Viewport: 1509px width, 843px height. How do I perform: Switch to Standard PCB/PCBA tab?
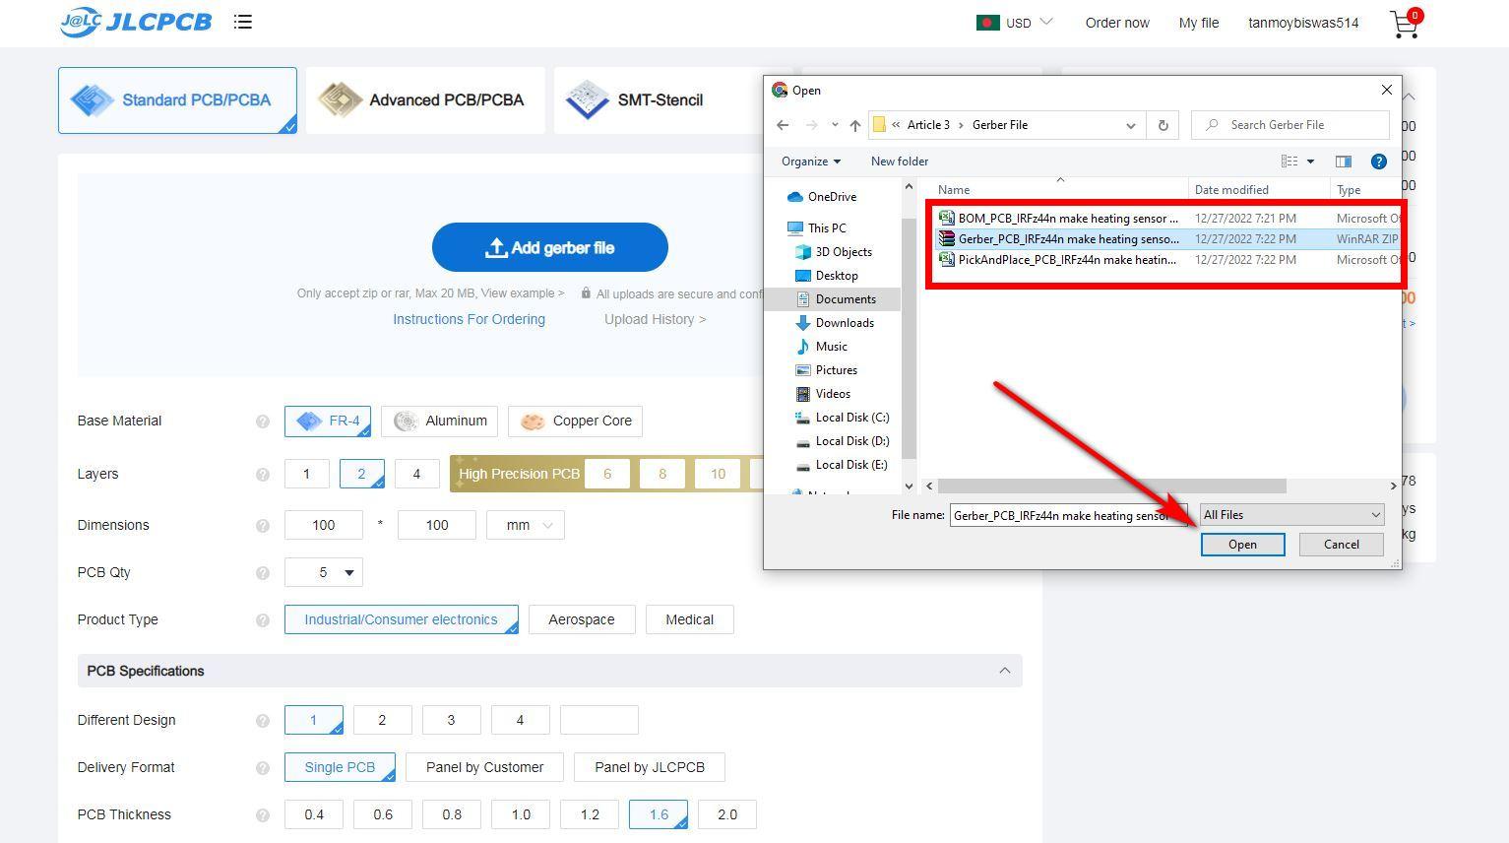pyautogui.click(x=177, y=100)
